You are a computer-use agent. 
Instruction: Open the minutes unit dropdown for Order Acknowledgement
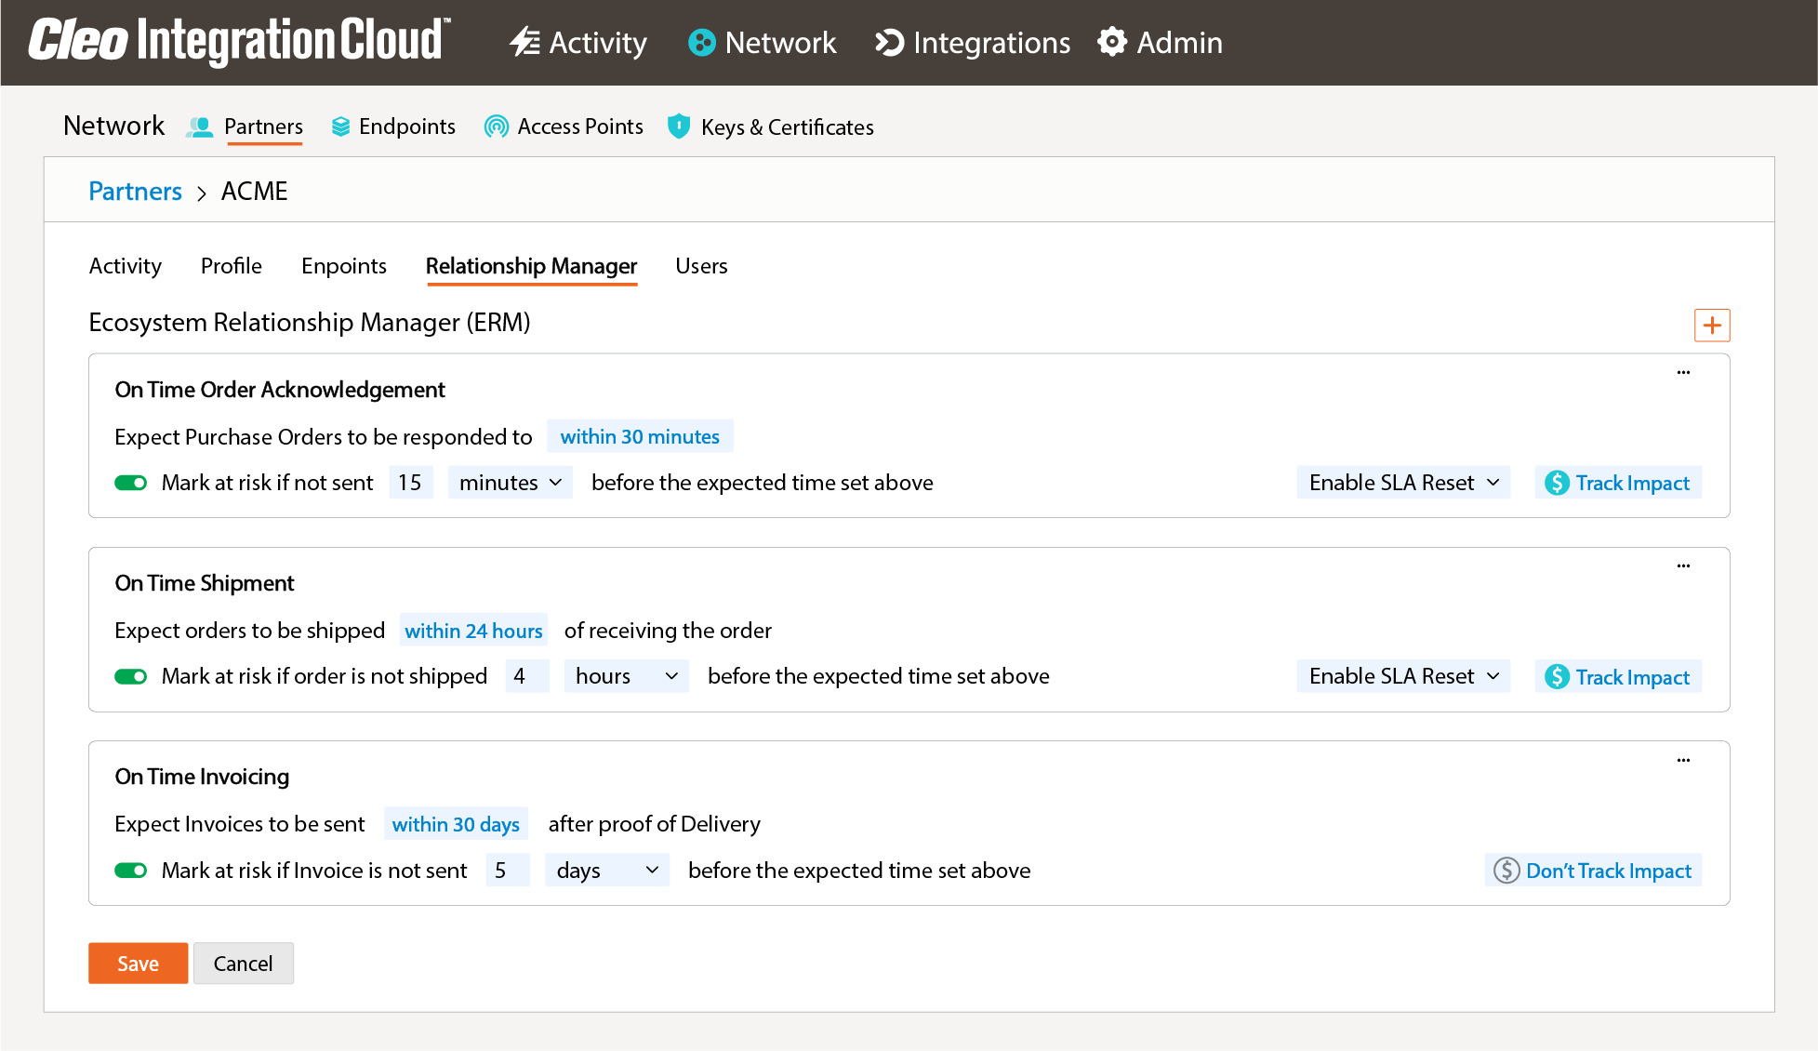[510, 482]
